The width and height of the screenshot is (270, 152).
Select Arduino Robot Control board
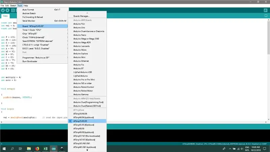(87, 87)
